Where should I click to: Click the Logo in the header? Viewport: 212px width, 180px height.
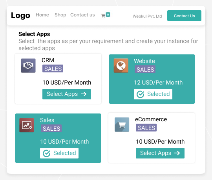tap(20, 15)
